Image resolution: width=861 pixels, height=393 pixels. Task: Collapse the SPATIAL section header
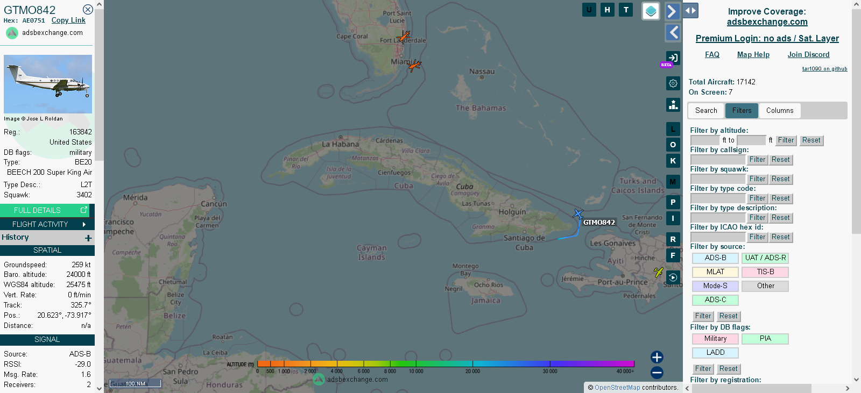tap(47, 251)
